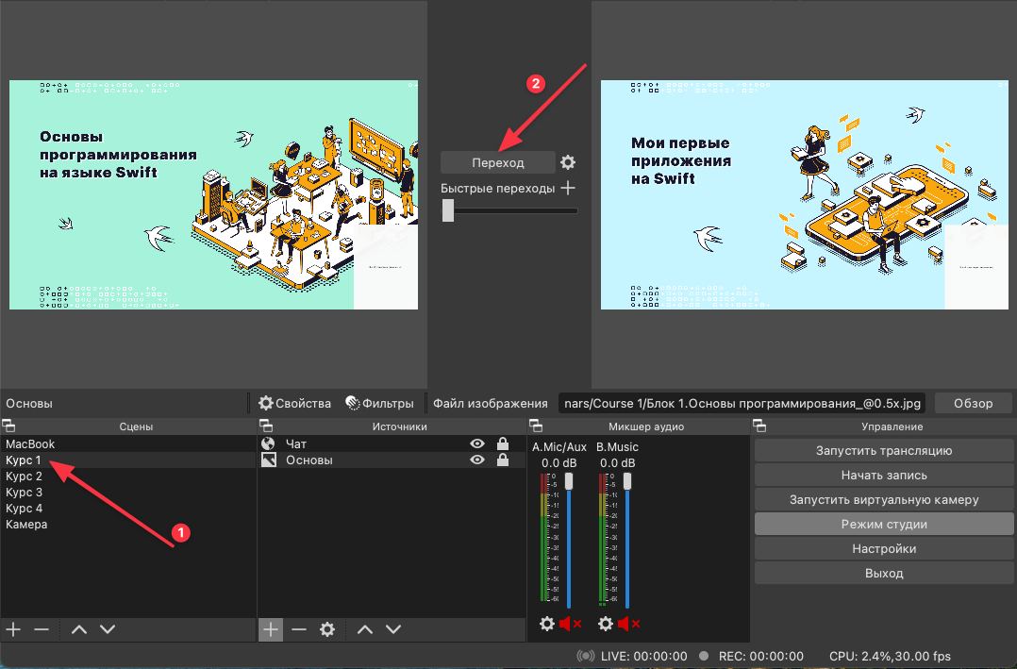Screen dimensions: 1017x669
Task: Pop out the Сцены dock panel
Action: point(8,426)
